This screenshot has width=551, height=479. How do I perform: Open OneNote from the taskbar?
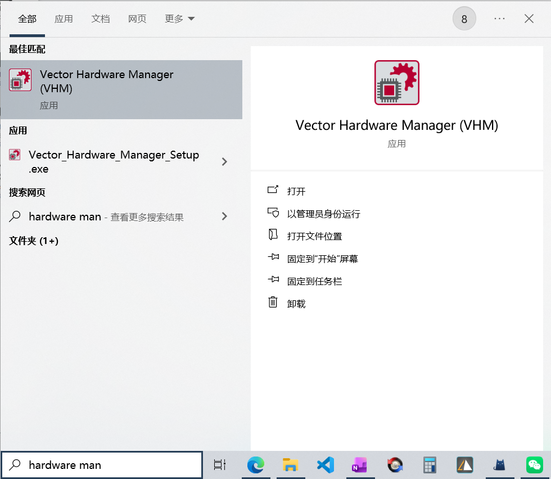(360, 465)
